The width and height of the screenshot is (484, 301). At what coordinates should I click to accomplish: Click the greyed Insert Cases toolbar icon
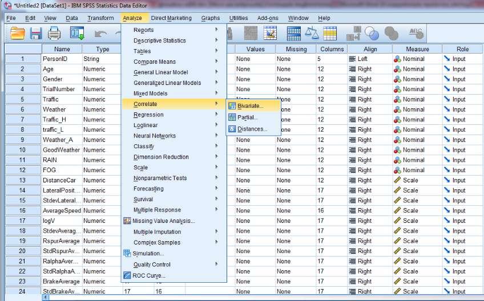pyautogui.click(x=251, y=33)
